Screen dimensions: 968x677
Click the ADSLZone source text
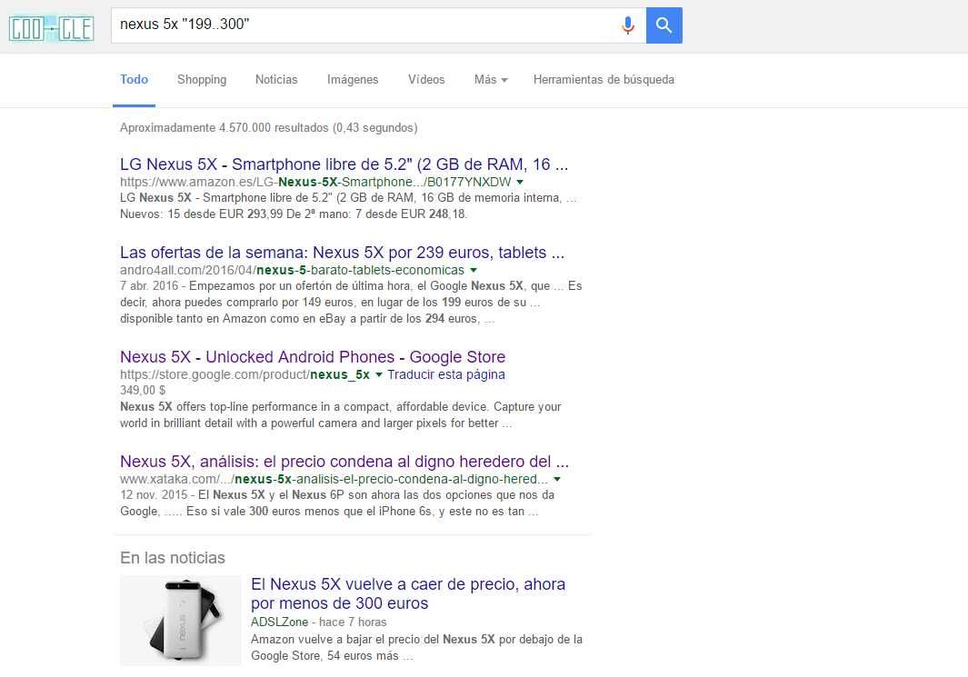click(x=280, y=622)
